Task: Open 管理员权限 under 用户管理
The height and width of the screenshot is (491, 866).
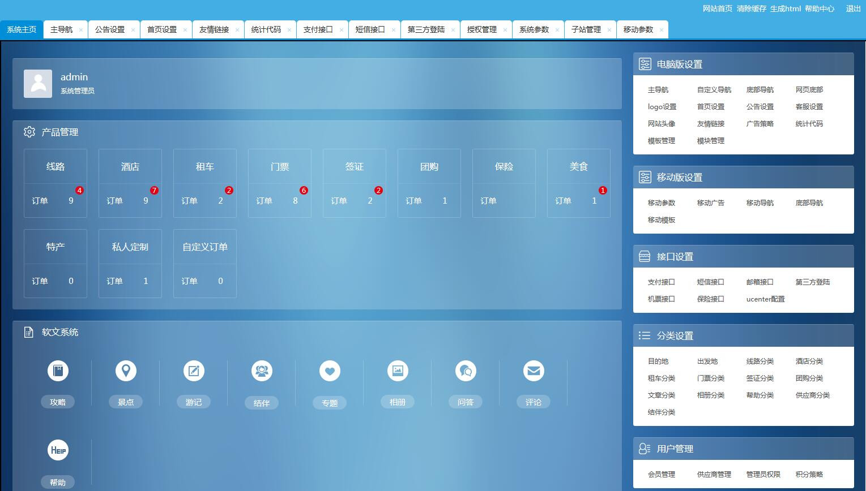Action: click(x=763, y=475)
